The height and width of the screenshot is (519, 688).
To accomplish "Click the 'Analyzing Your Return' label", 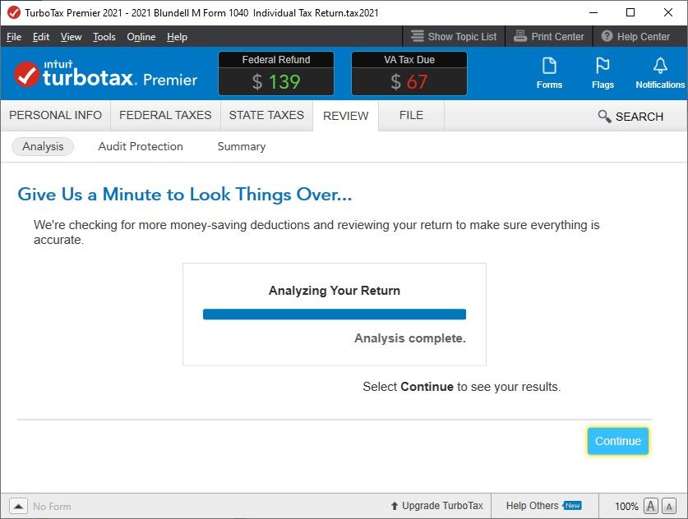I will pos(335,291).
